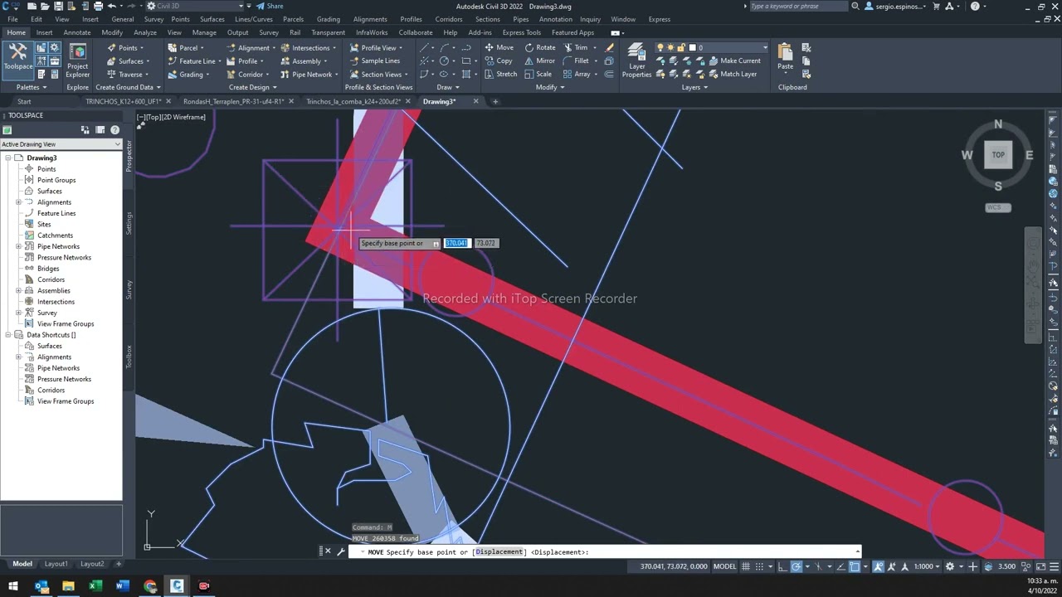Click the Windows Start button
1062x597 pixels.
13,586
